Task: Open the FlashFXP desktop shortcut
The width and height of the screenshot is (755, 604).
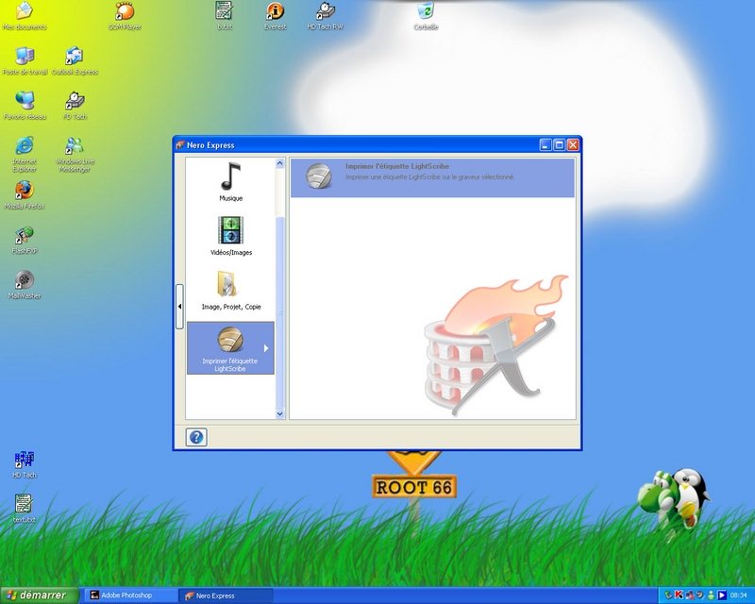Action: tap(25, 236)
